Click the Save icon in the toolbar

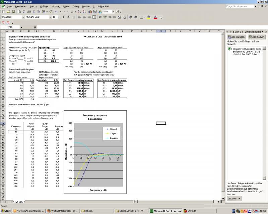(13, 12)
